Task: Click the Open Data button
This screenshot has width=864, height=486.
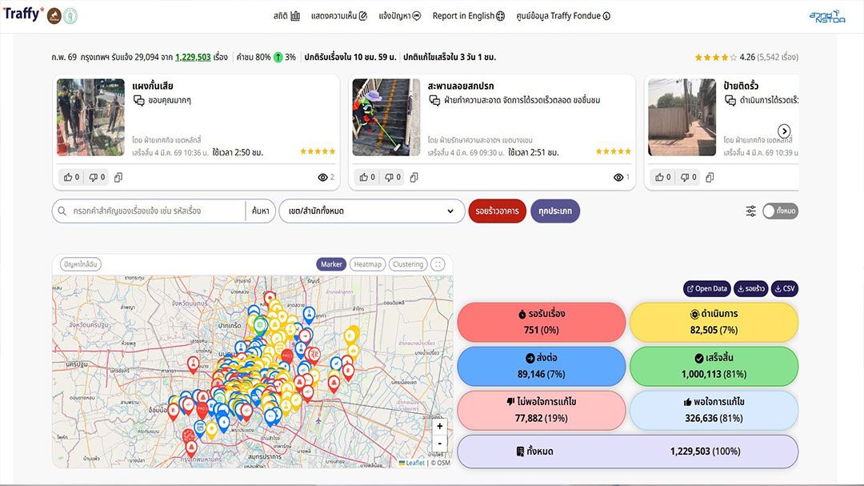Action: coord(706,289)
